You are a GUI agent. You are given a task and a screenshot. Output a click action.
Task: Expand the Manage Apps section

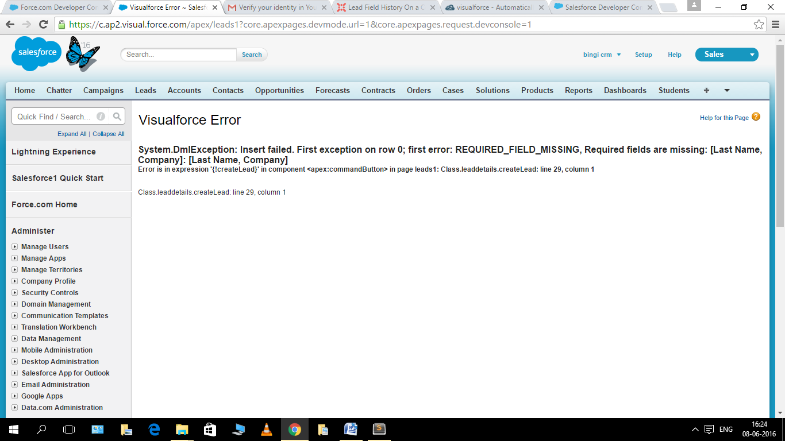pyautogui.click(x=15, y=258)
